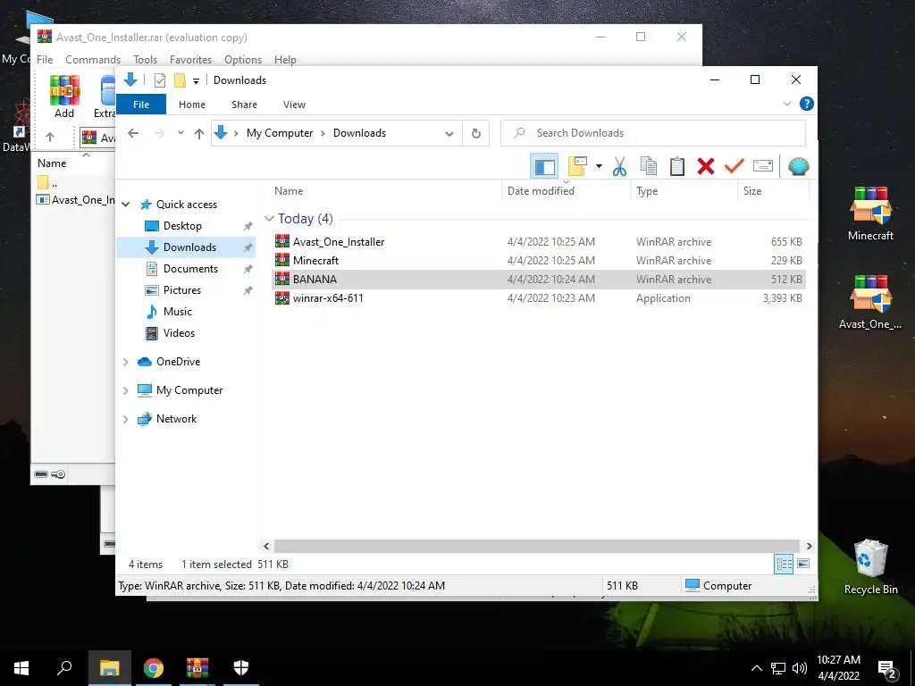Open Chrome from the taskbar

coord(154,668)
